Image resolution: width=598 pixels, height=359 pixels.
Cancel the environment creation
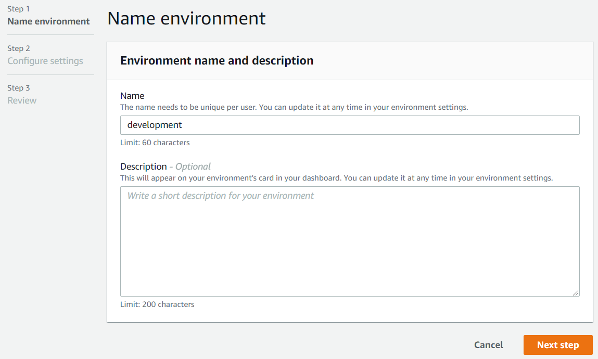(x=488, y=345)
